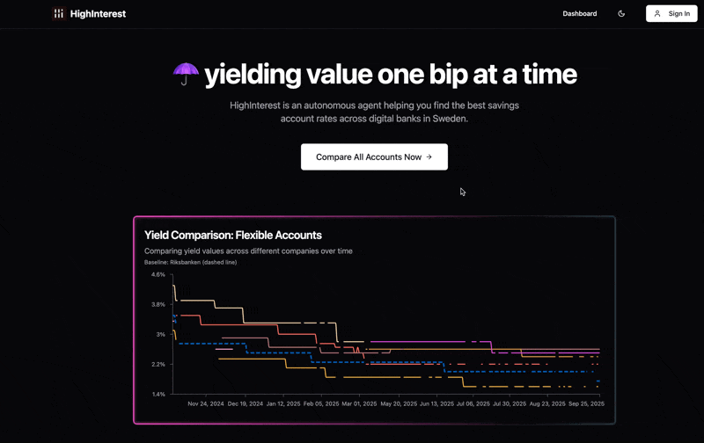
Task: Click the HighInterest logo icon
Action: point(58,14)
